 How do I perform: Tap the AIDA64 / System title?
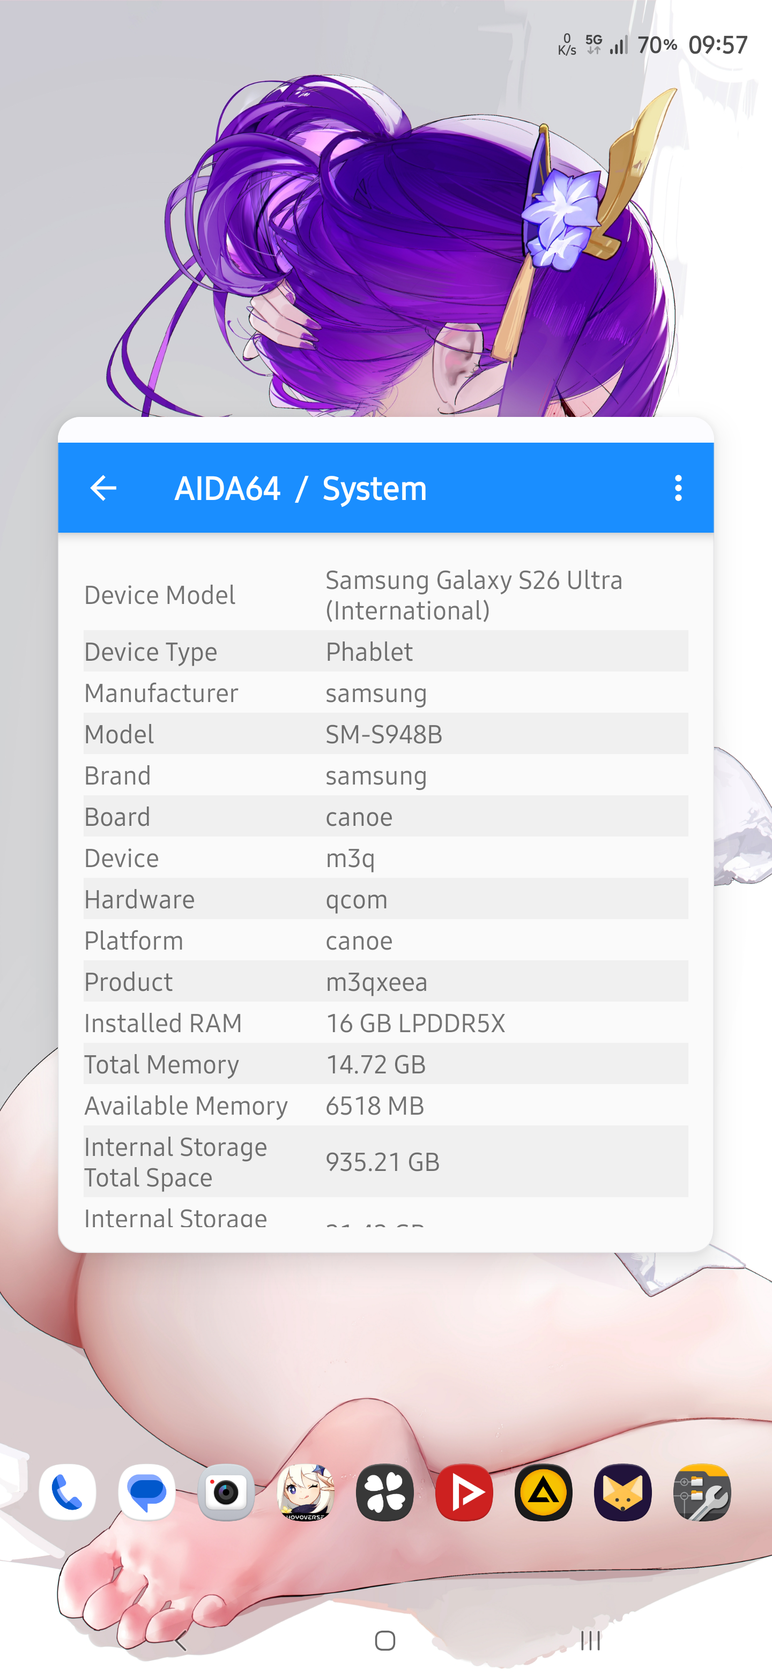(x=301, y=489)
